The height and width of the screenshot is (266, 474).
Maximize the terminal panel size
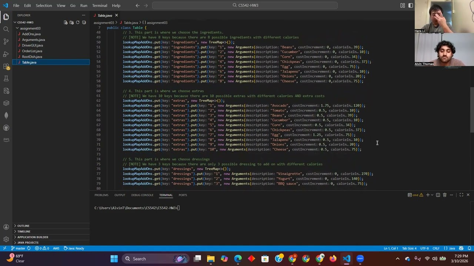[x=461, y=195]
